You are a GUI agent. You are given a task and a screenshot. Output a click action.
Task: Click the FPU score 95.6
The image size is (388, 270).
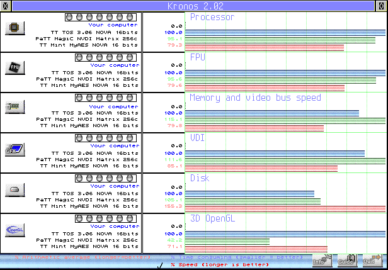pos(173,79)
